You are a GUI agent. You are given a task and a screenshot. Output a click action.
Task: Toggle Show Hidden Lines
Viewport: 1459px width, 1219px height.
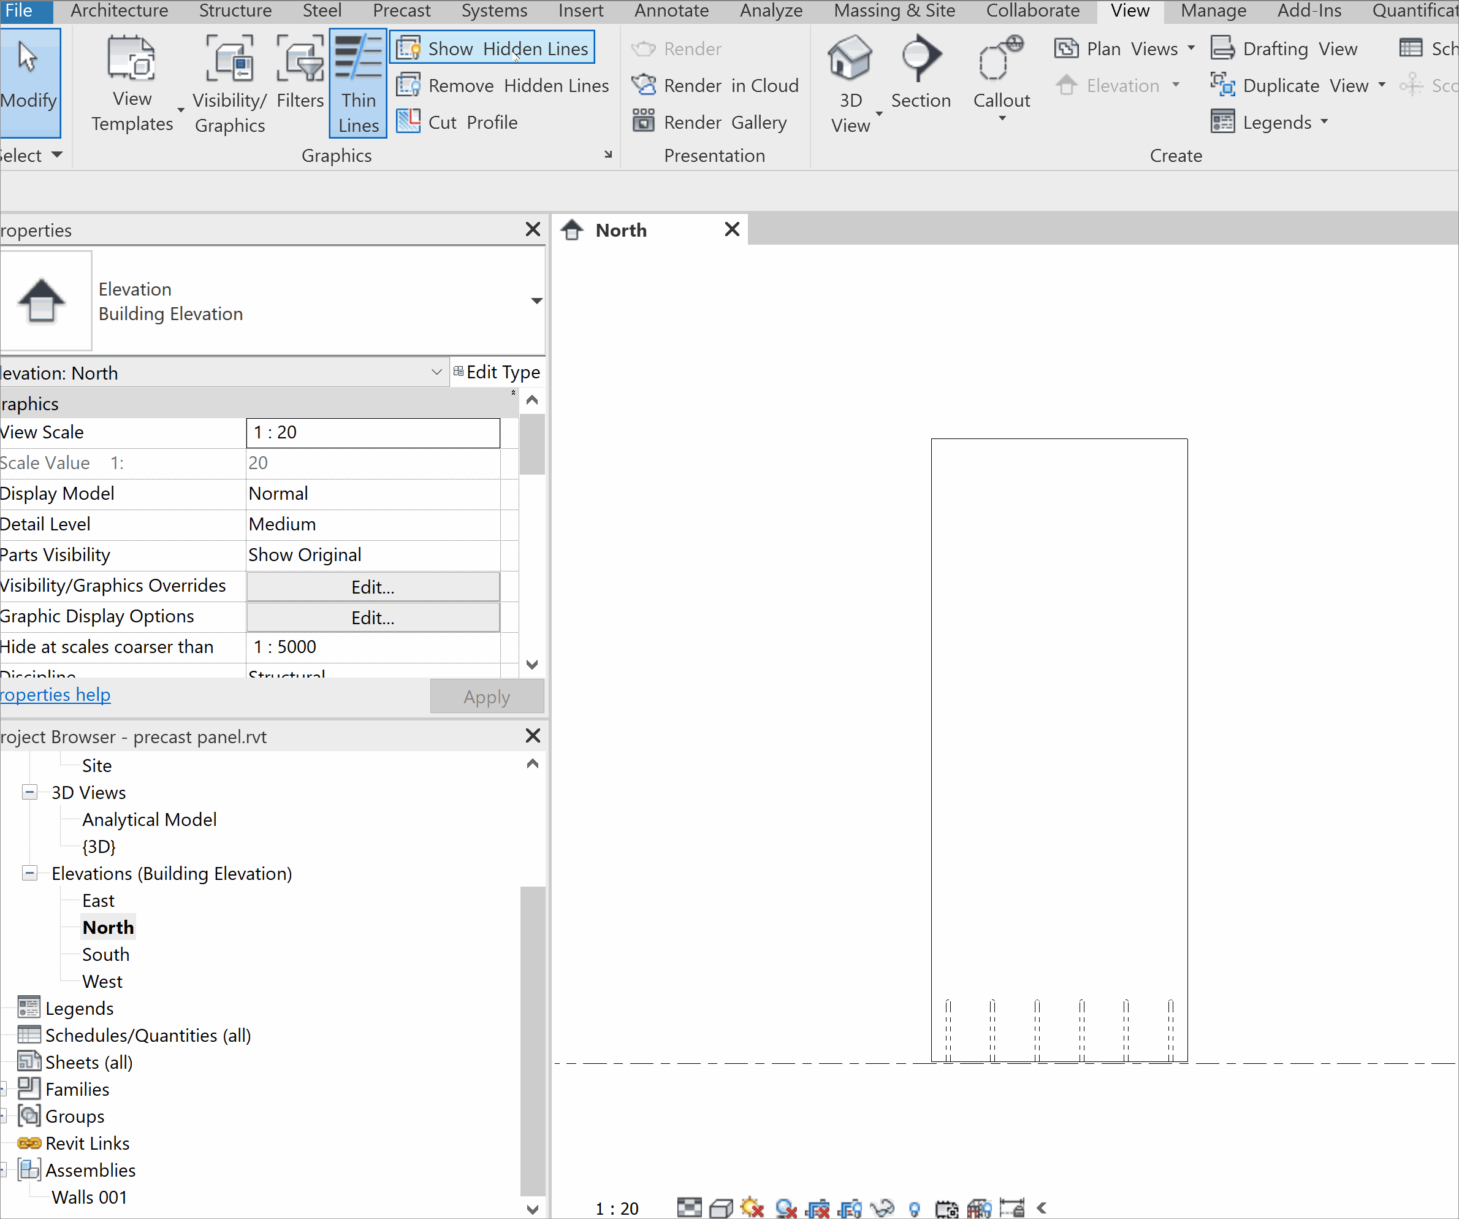pos(492,47)
